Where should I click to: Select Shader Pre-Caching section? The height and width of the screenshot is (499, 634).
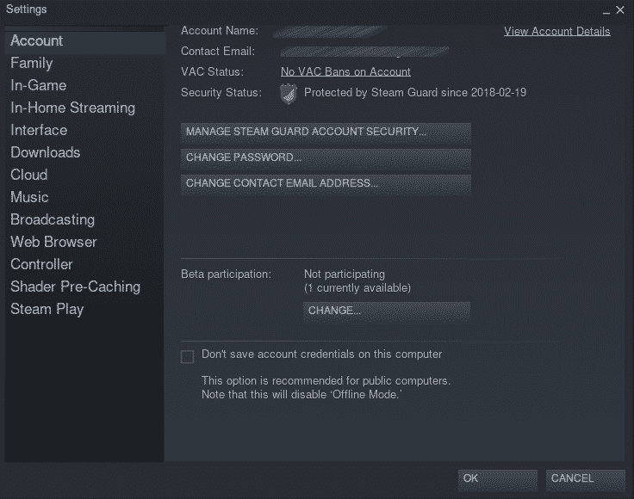click(75, 286)
